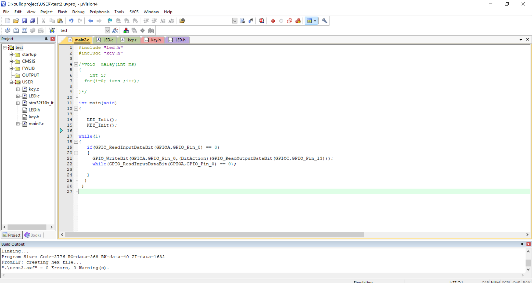The image size is (532, 283).
Task: Paste from clipboard icon
Action: (60, 21)
